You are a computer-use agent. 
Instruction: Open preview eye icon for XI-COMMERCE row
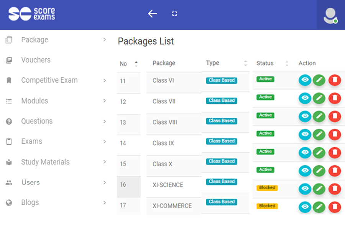(x=305, y=207)
